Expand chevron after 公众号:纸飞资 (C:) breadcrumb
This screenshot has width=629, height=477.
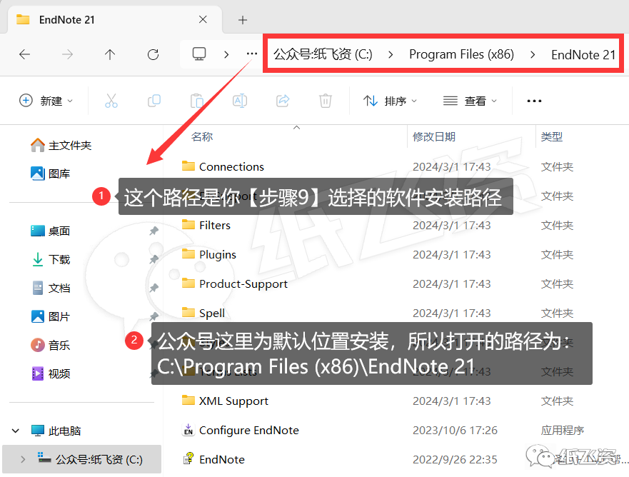(x=391, y=54)
